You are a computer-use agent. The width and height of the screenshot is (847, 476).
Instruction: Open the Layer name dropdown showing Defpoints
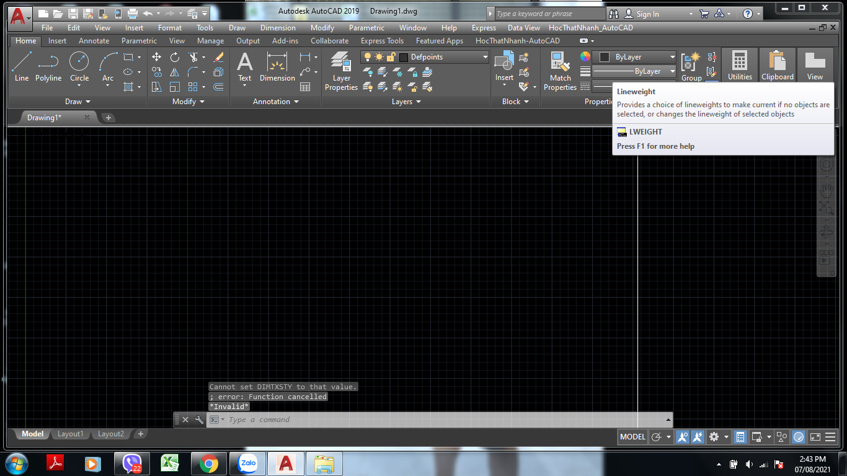[425, 57]
